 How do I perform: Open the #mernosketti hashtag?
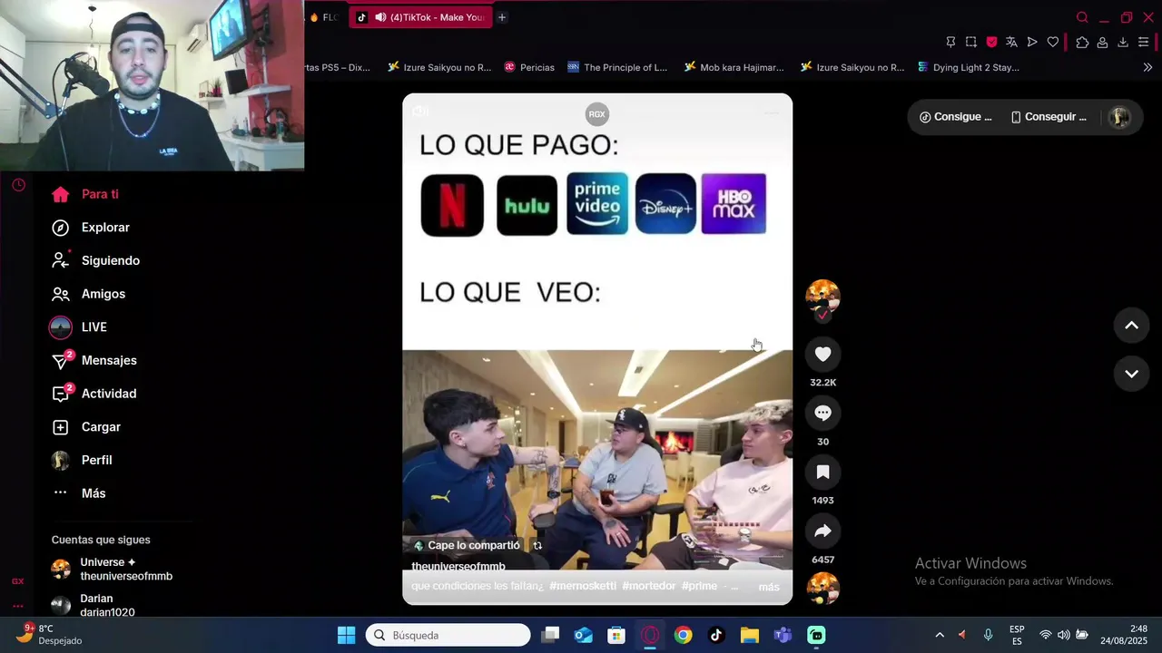tap(582, 586)
